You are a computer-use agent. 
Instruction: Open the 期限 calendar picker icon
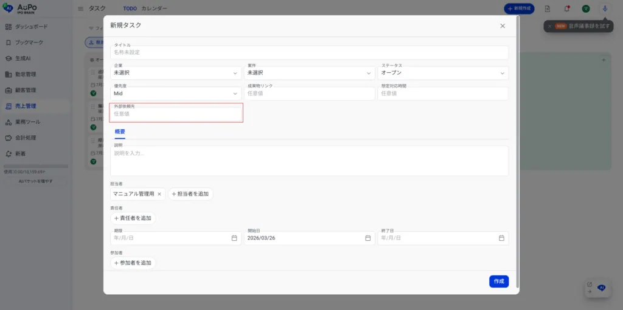coord(234,238)
